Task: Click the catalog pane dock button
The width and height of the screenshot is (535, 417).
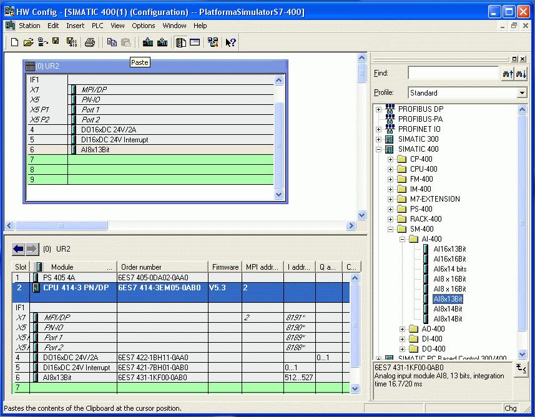Action: click(x=515, y=59)
